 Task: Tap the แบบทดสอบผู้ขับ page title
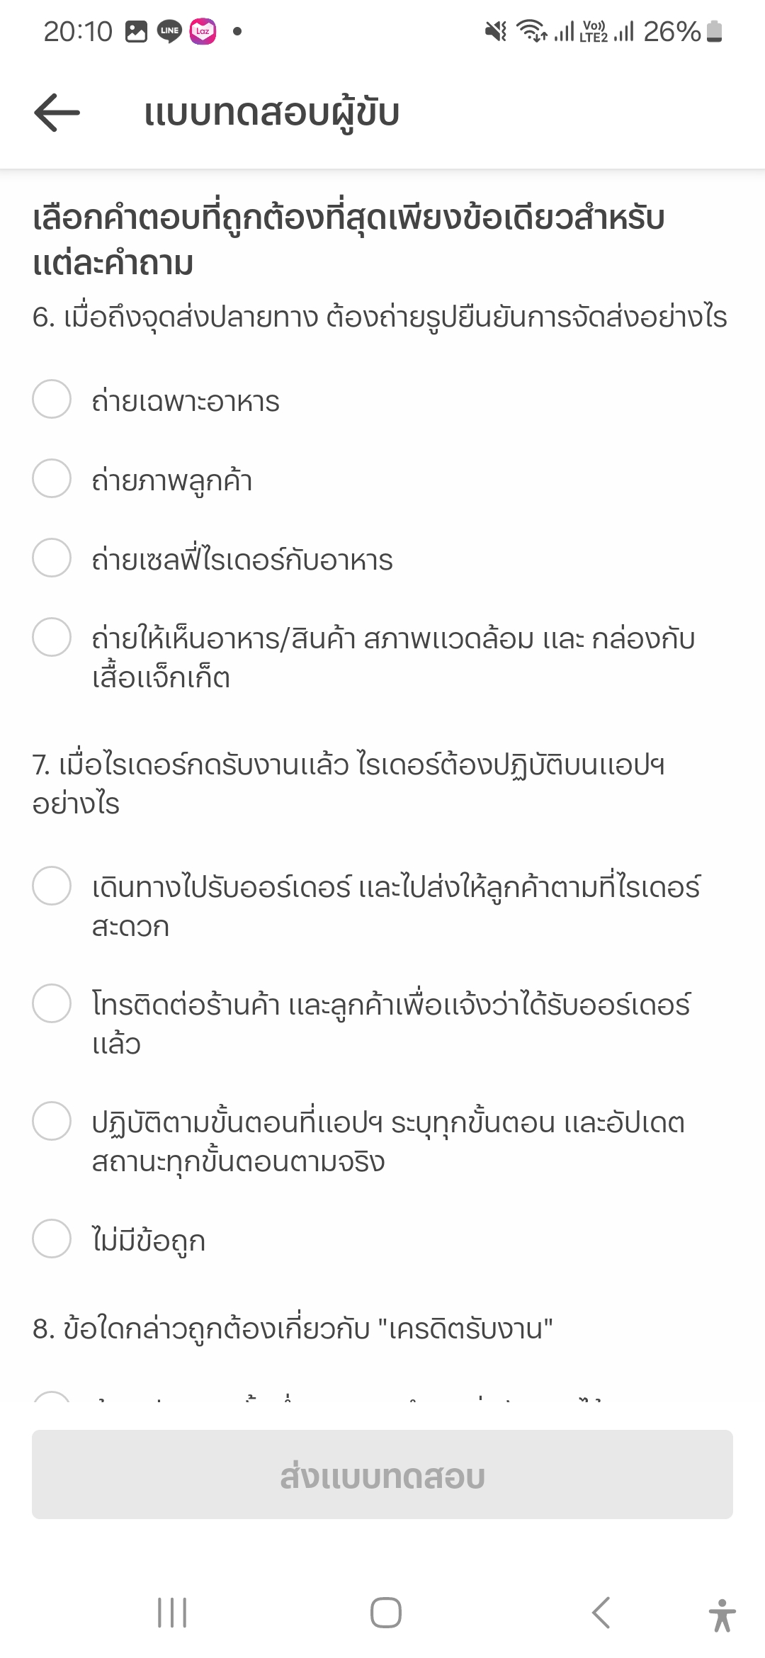(272, 113)
